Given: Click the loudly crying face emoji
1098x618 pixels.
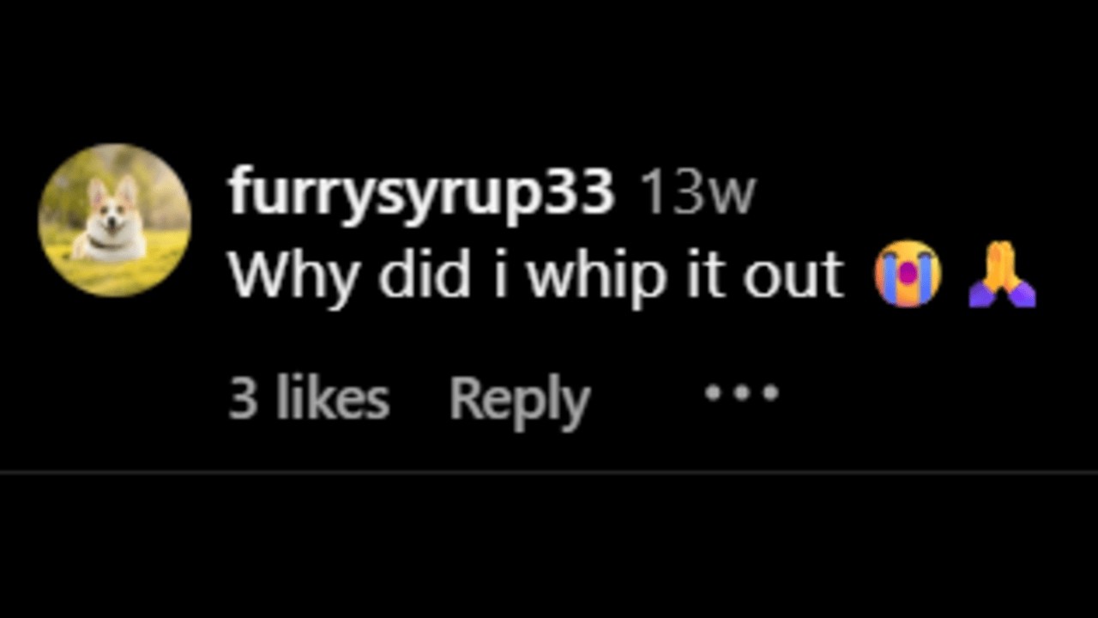Looking at the screenshot, I should [908, 275].
